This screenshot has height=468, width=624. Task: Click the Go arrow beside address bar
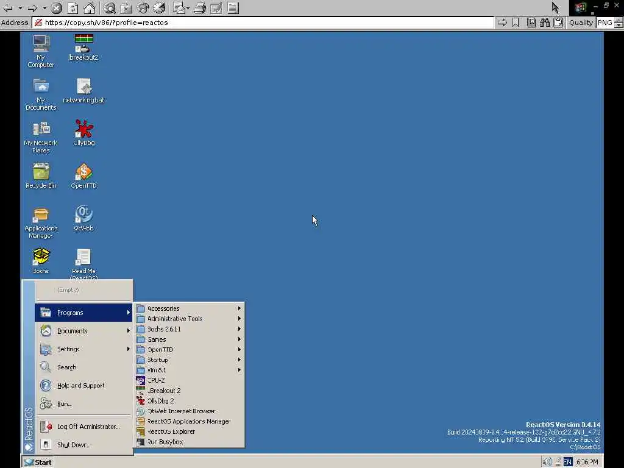502,23
